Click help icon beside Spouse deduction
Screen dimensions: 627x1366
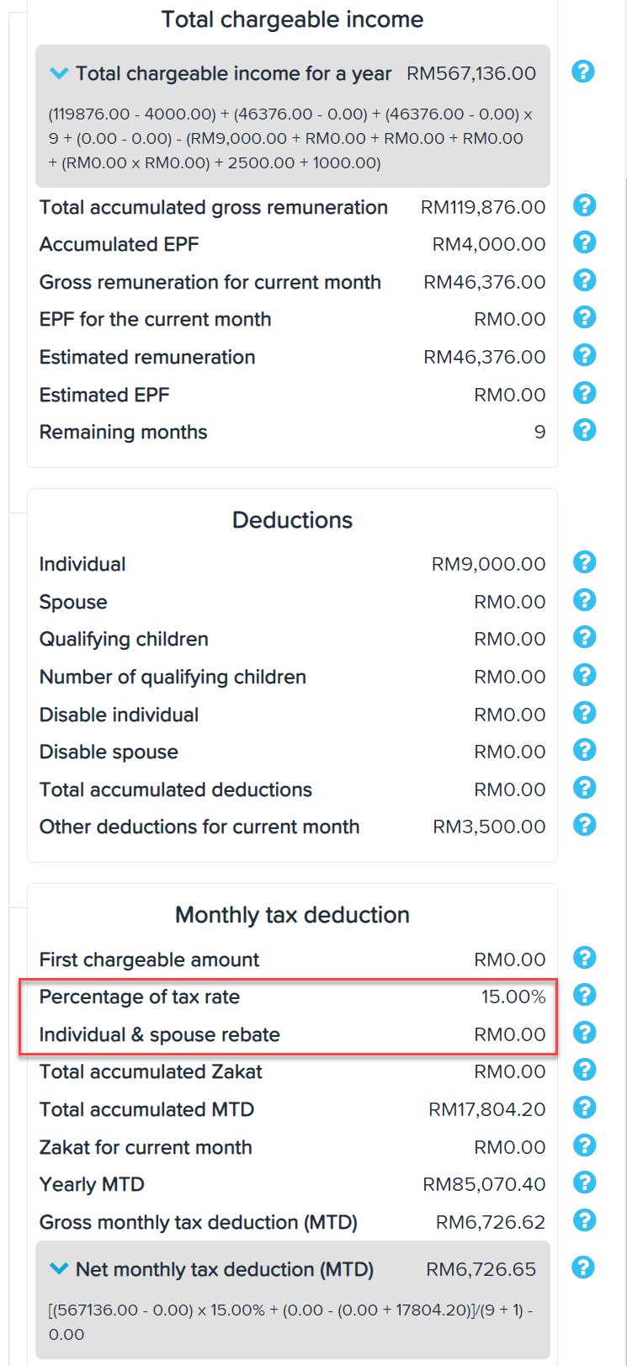point(584,600)
